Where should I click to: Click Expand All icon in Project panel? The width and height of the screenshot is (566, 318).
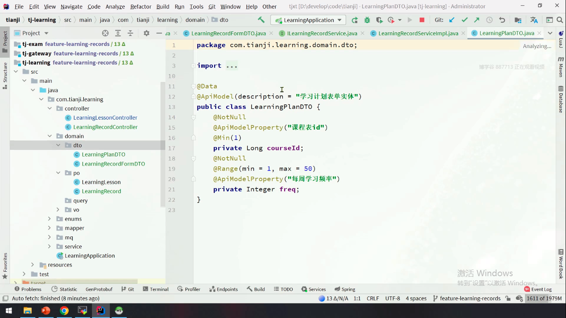[x=118, y=33]
